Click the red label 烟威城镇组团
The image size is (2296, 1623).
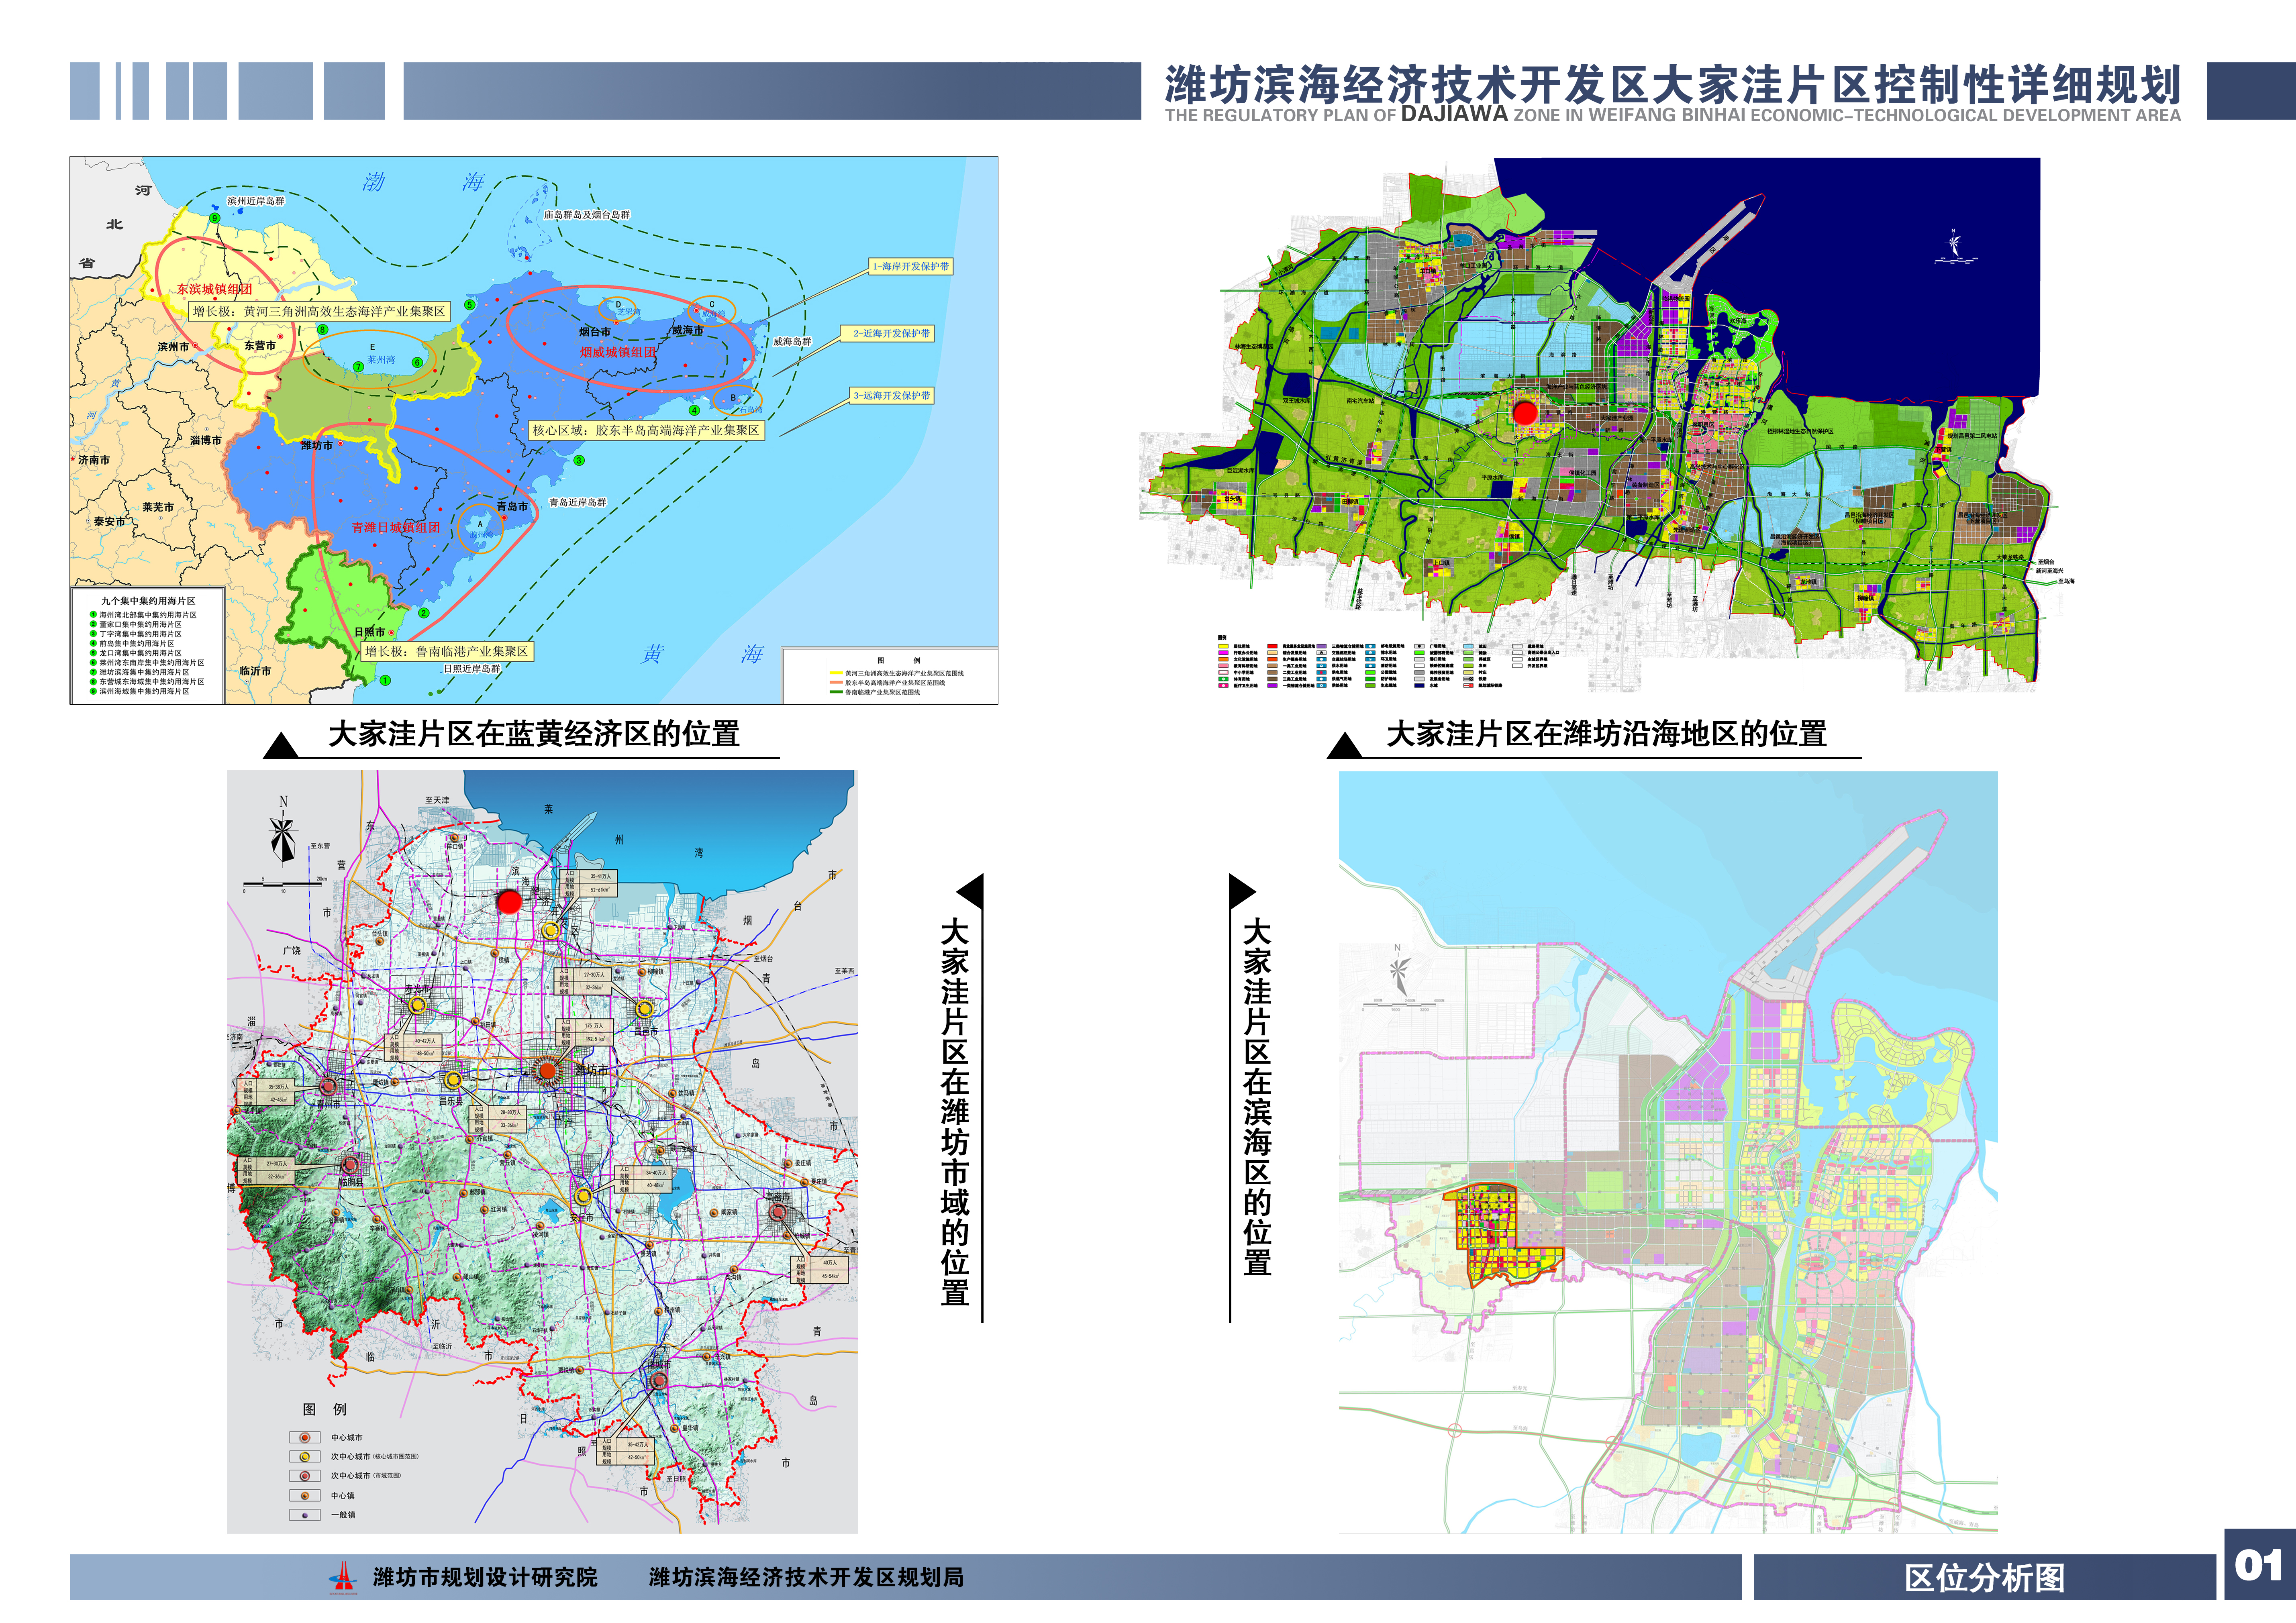tap(618, 352)
